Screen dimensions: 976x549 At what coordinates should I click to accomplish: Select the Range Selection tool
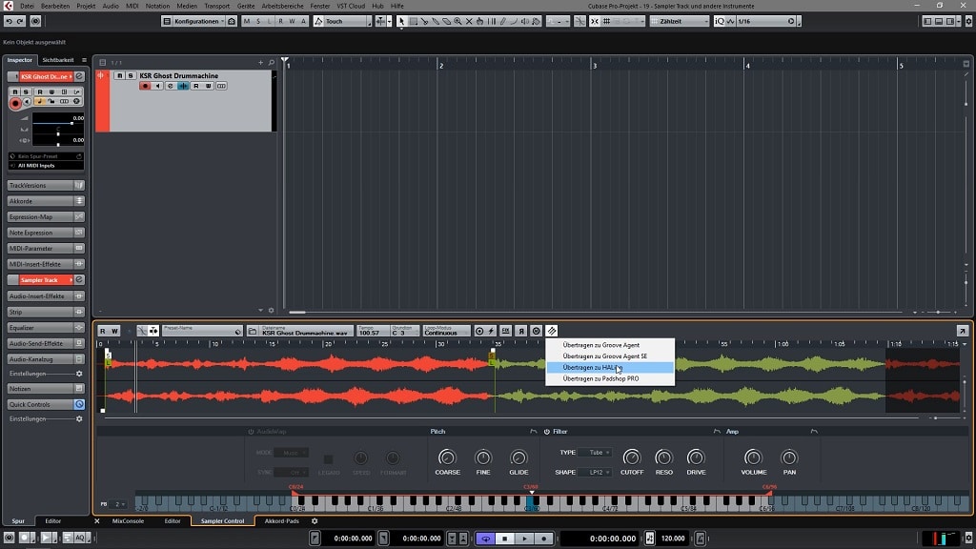click(x=413, y=21)
